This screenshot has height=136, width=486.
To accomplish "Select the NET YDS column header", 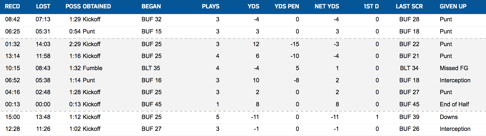I will tap(327, 6).
